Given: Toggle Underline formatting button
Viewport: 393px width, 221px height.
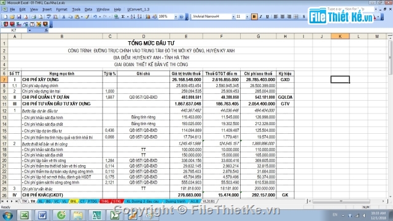Looking at the screenshot, I should coord(267,17).
